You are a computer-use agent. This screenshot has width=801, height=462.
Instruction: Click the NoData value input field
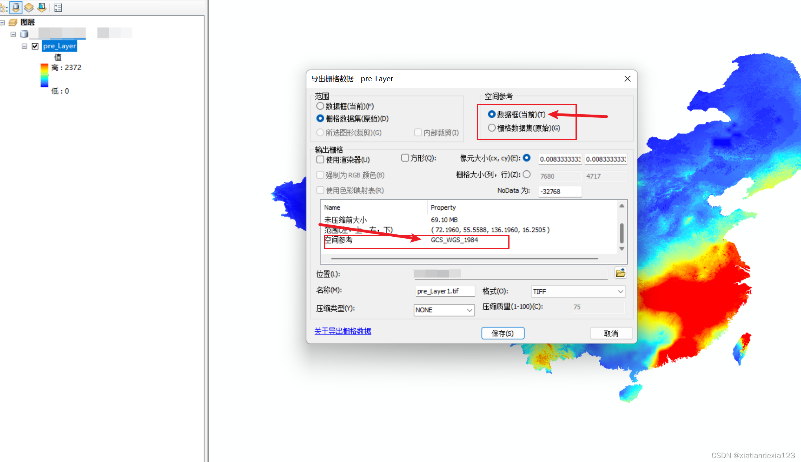559,192
